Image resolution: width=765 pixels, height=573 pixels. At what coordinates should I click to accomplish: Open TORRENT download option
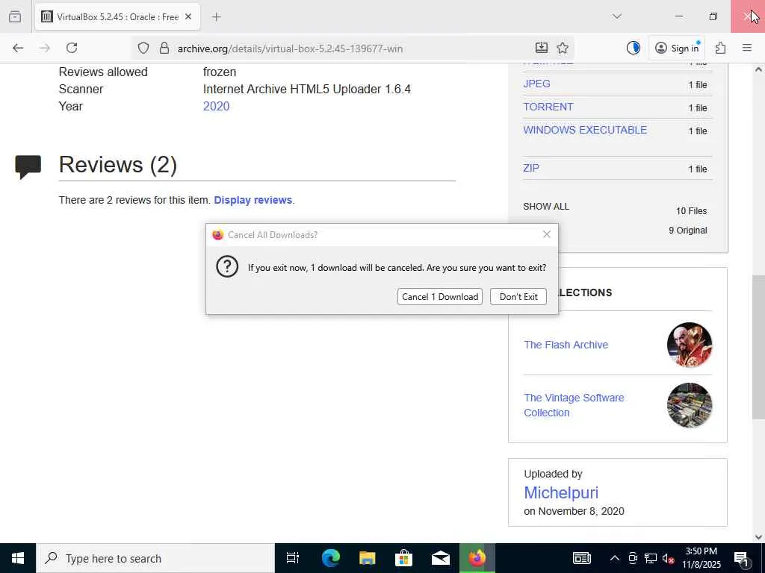548,107
